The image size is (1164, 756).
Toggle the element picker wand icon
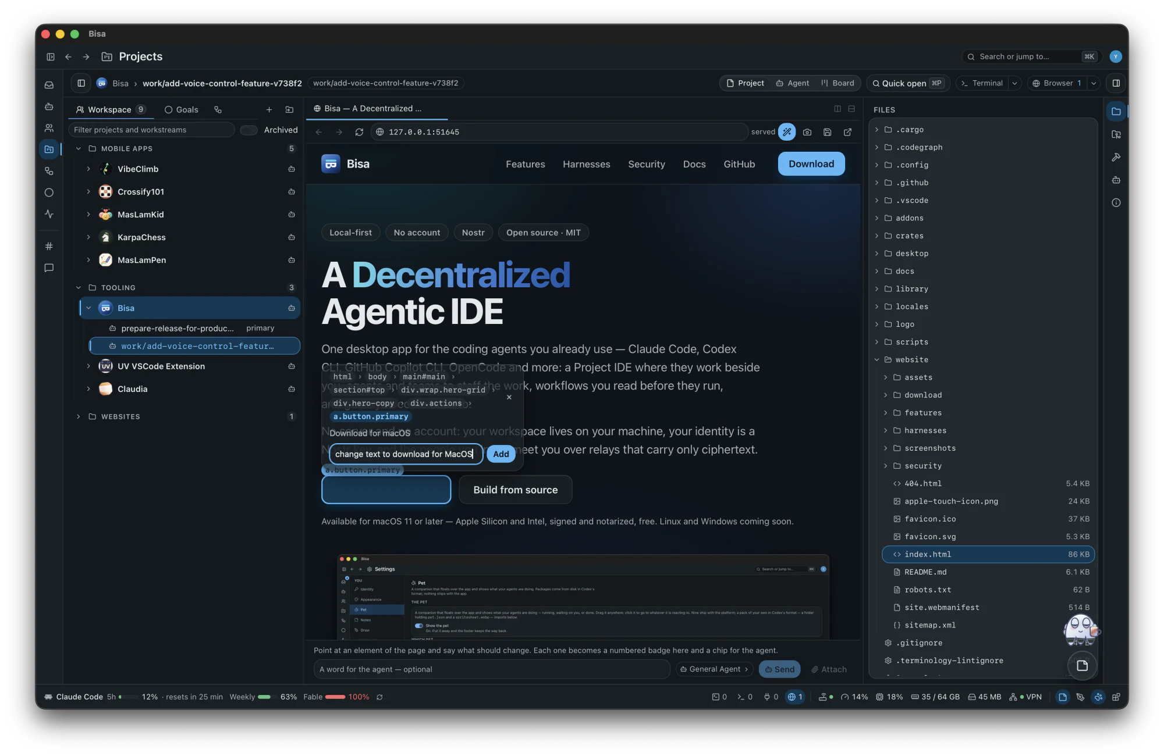[x=787, y=132]
